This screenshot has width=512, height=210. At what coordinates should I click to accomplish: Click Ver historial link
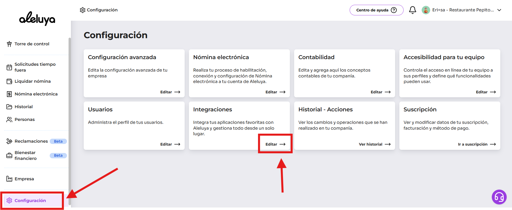click(x=375, y=144)
